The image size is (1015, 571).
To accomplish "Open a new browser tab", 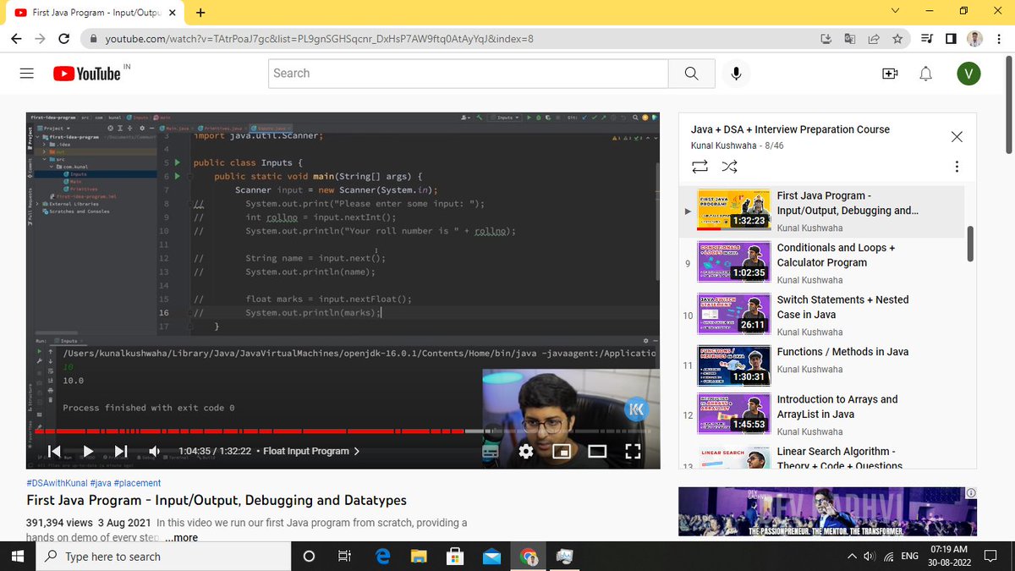I will [200, 13].
